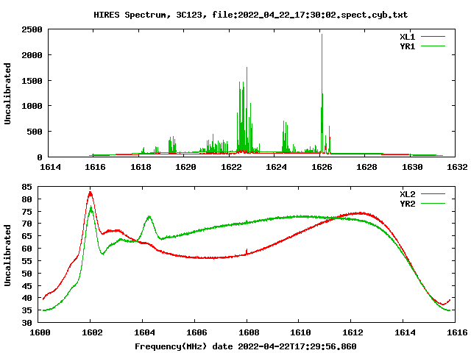Click the 55 y-axis tick label
The width and height of the screenshot is (471, 353).
point(26,261)
